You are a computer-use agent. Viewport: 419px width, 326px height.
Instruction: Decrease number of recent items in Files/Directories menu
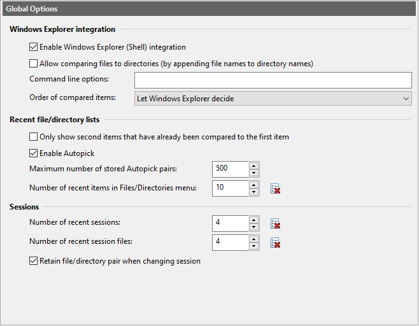point(253,192)
